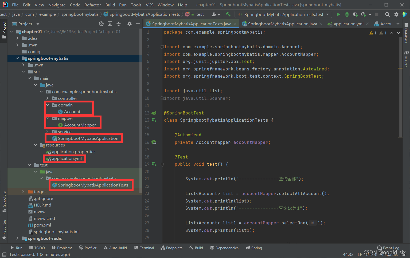Click Collapse All icon in Project panel
410x258 pixels.
[x=119, y=24]
